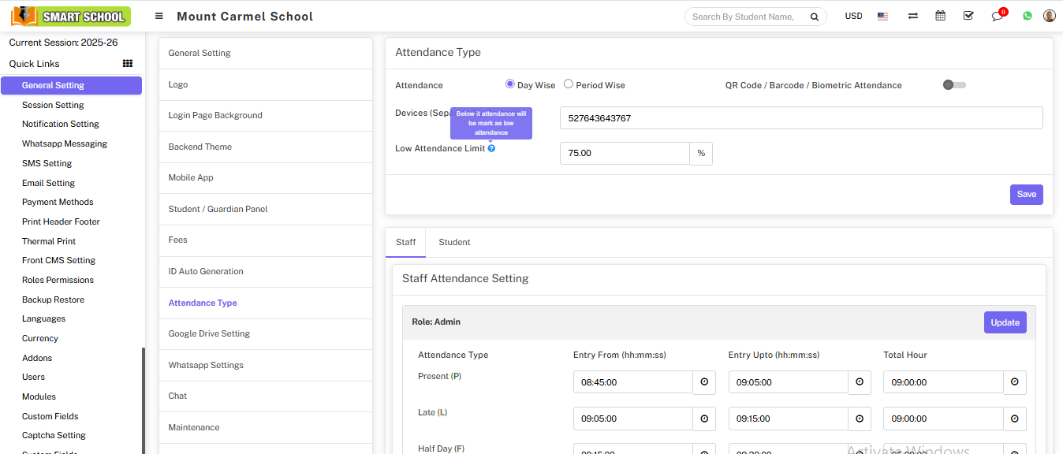The image size is (1063, 454).
Task: Select the Period Wise attendance radio
Action: 569,84
